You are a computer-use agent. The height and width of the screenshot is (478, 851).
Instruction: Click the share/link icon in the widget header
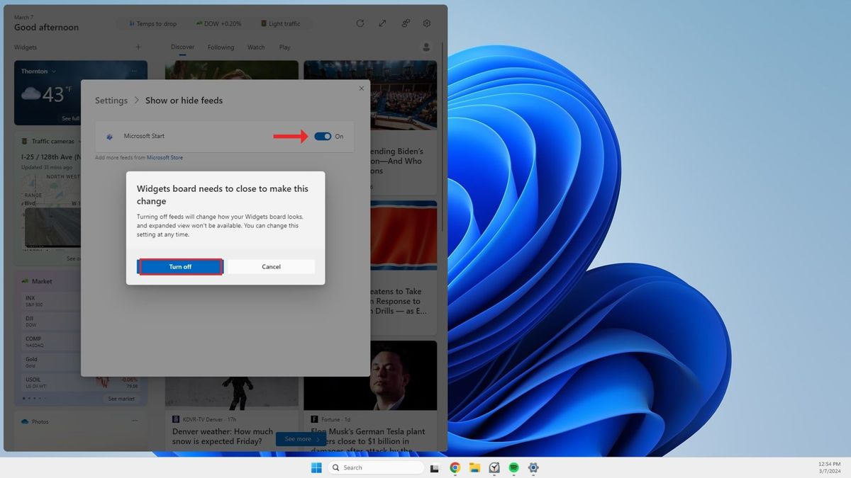point(405,23)
